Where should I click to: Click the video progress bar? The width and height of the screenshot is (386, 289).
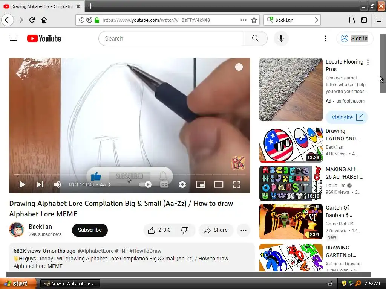pos(130,175)
